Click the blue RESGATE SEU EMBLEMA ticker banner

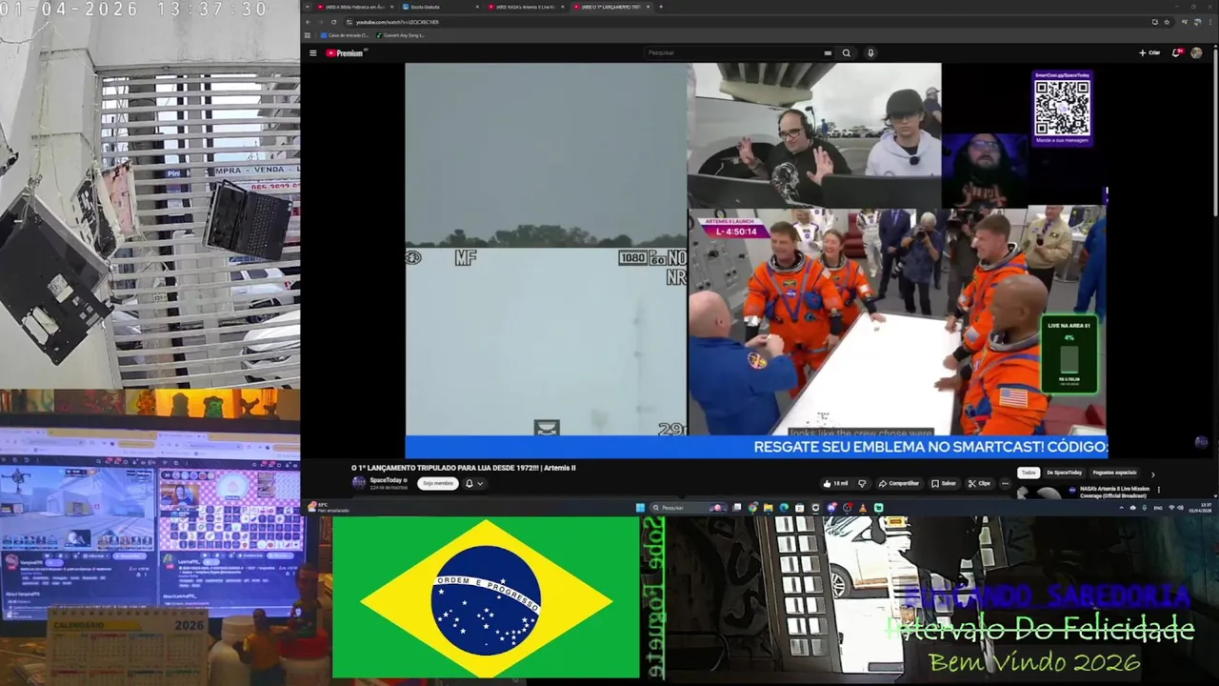point(757,447)
